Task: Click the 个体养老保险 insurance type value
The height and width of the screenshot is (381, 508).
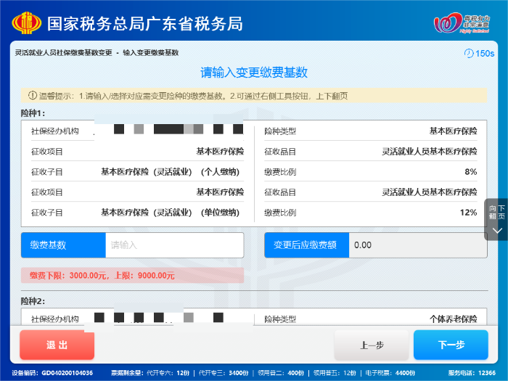Action: 454,319
